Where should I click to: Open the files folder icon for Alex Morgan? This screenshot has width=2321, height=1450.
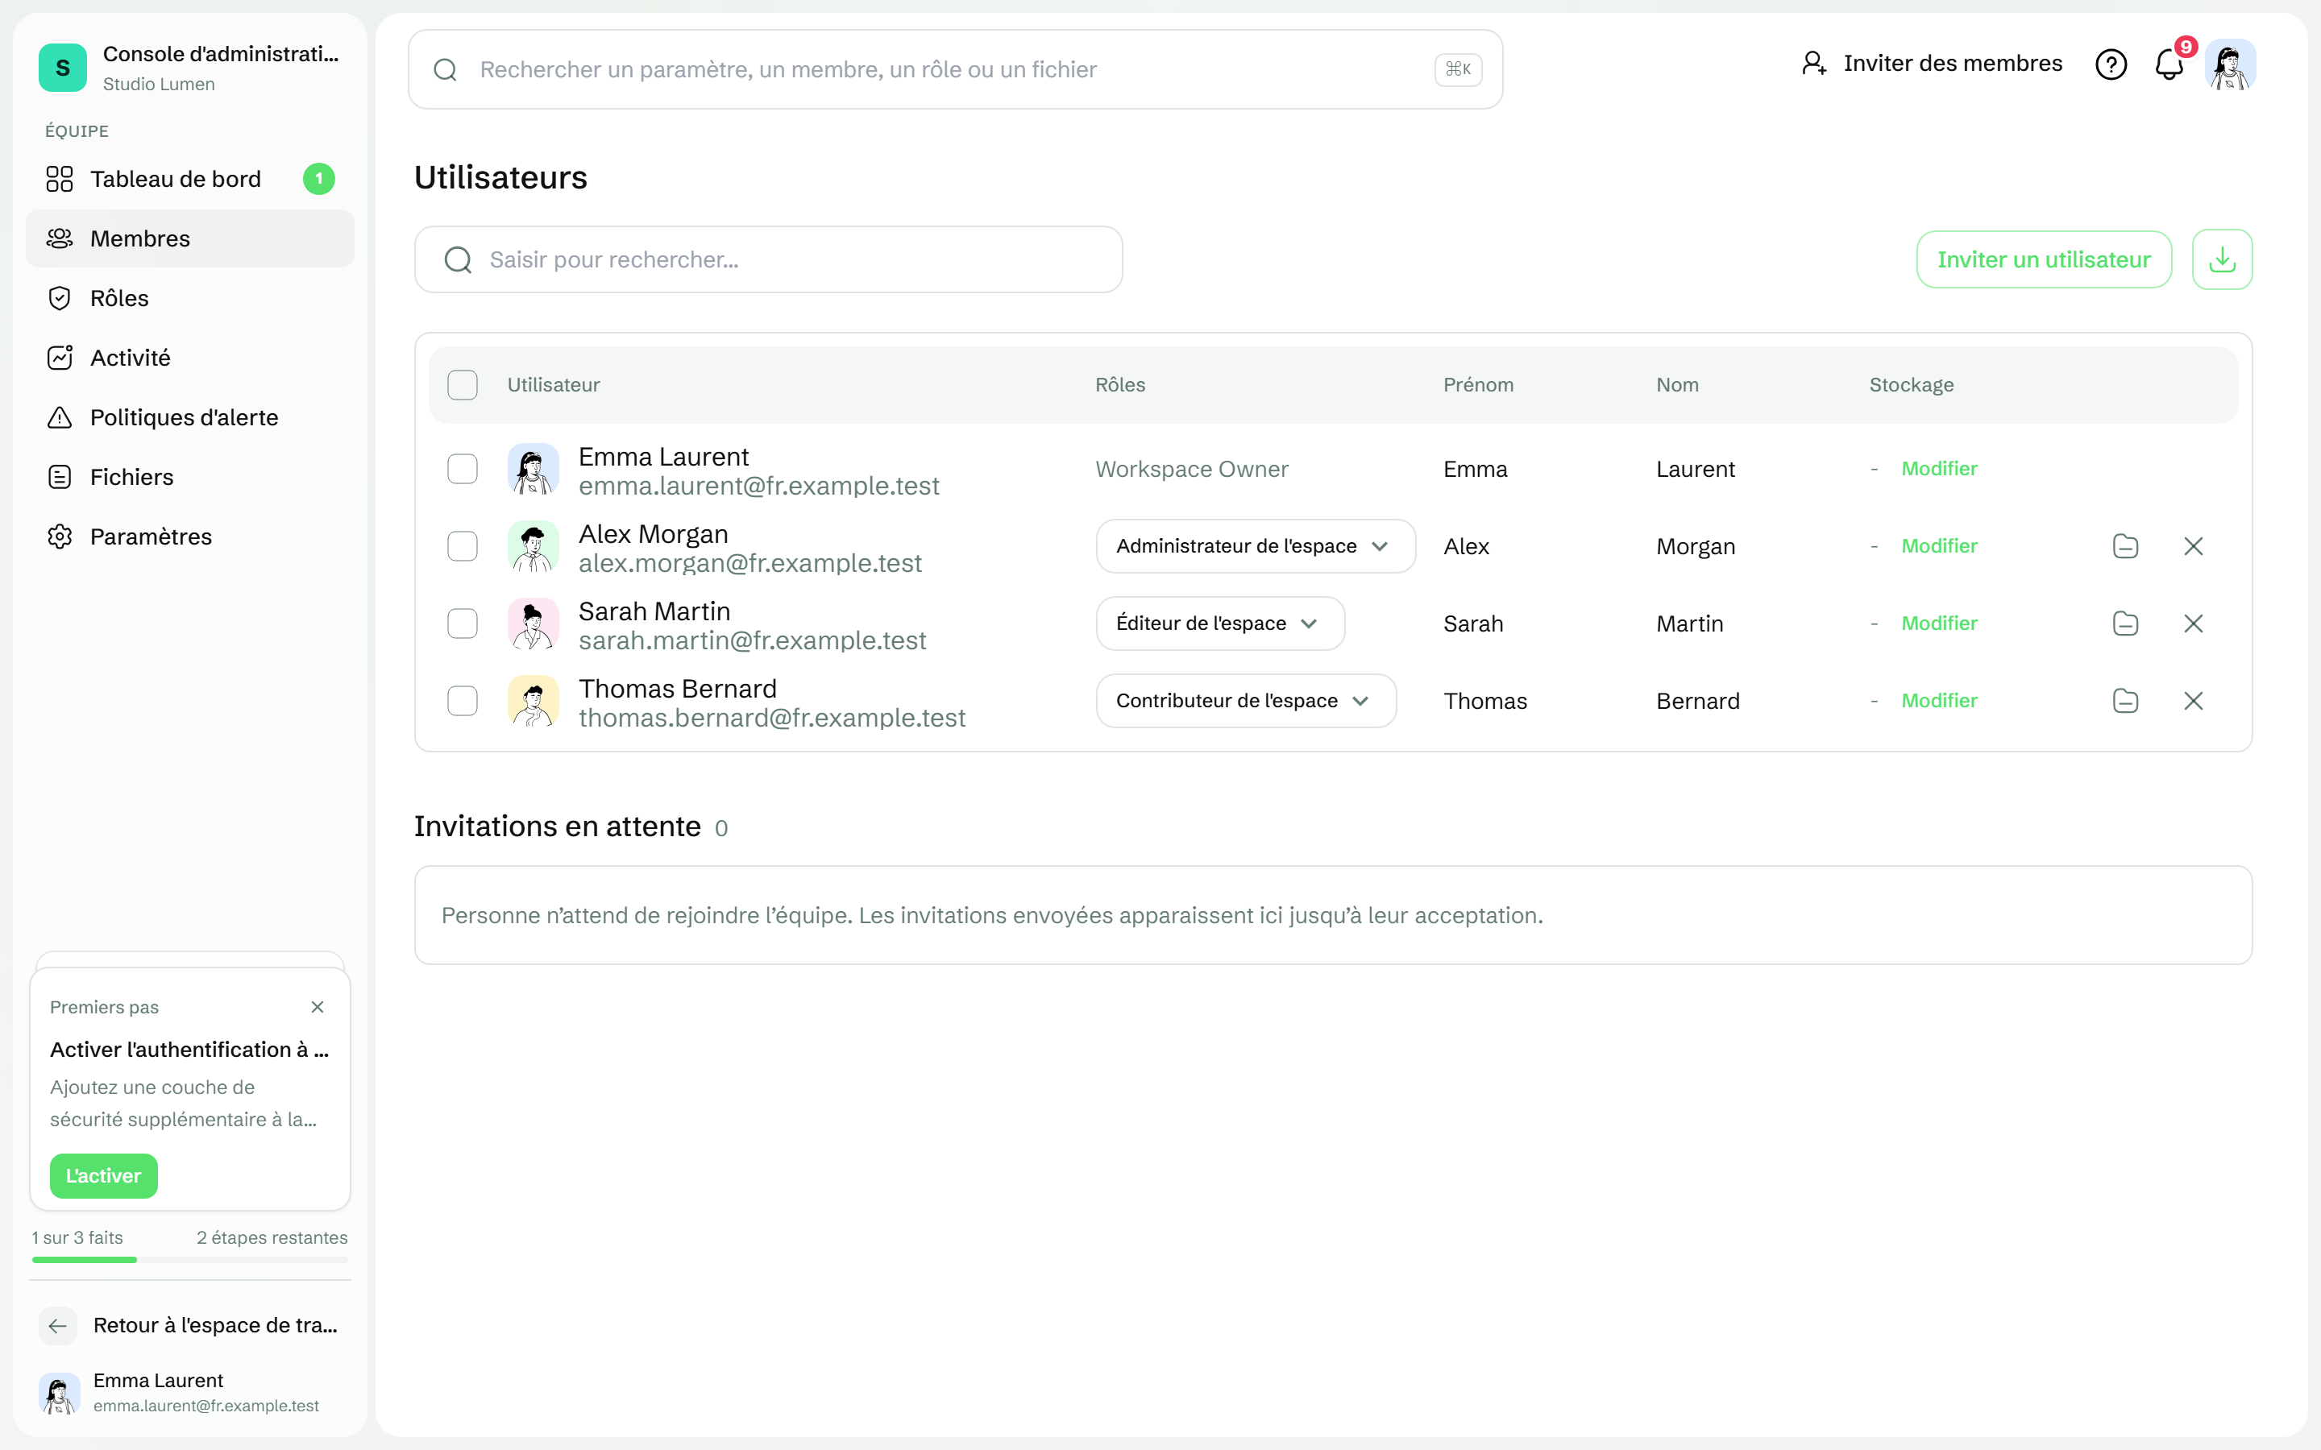[x=2125, y=545]
